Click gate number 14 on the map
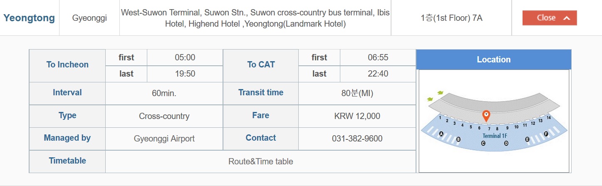The image size is (602, 186). click(549, 118)
